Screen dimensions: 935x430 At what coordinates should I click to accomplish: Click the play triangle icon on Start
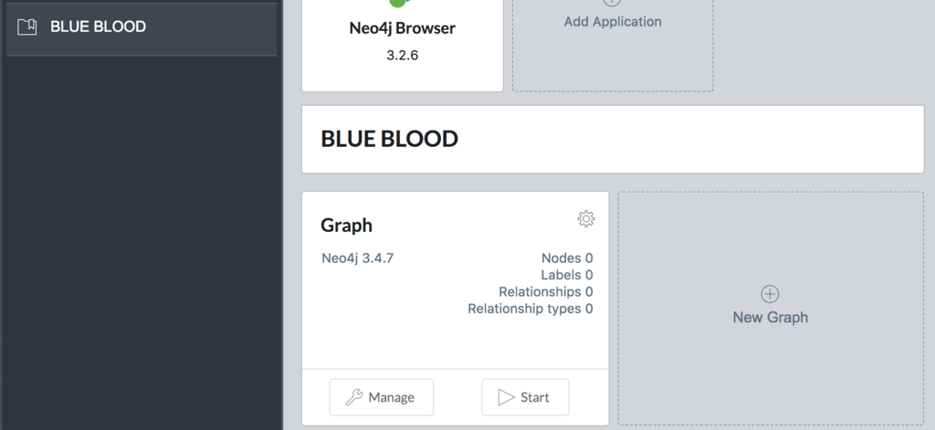click(x=506, y=397)
